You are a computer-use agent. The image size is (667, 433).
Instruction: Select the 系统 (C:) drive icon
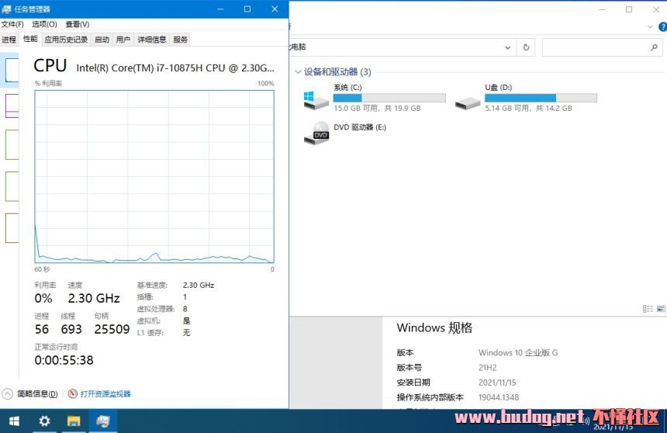tap(316, 99)
